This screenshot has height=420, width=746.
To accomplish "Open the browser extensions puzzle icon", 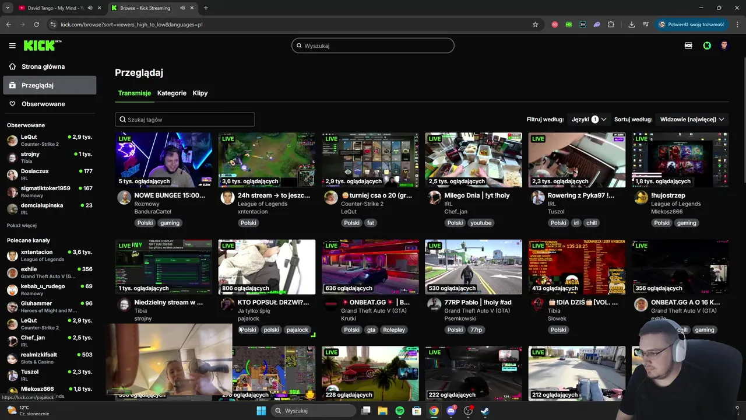I will (x=611, y=24).
